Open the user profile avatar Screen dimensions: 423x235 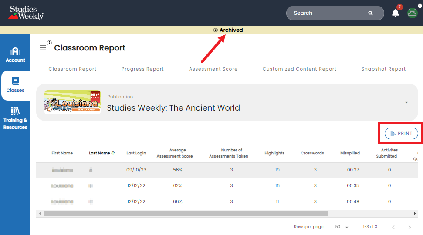[412, 13]
